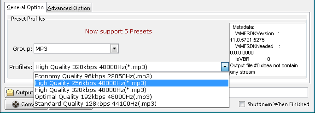Click inside the Metadata information panel

coord(267,51)
